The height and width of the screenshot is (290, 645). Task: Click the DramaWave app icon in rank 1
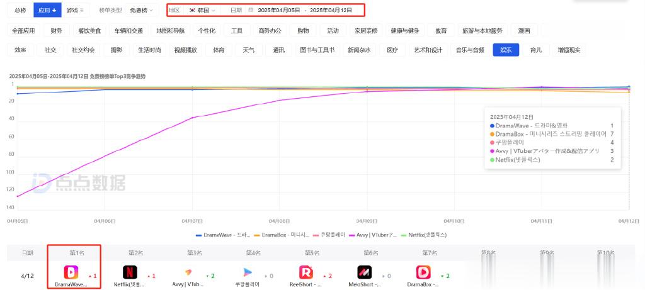[x=71, y=272]
